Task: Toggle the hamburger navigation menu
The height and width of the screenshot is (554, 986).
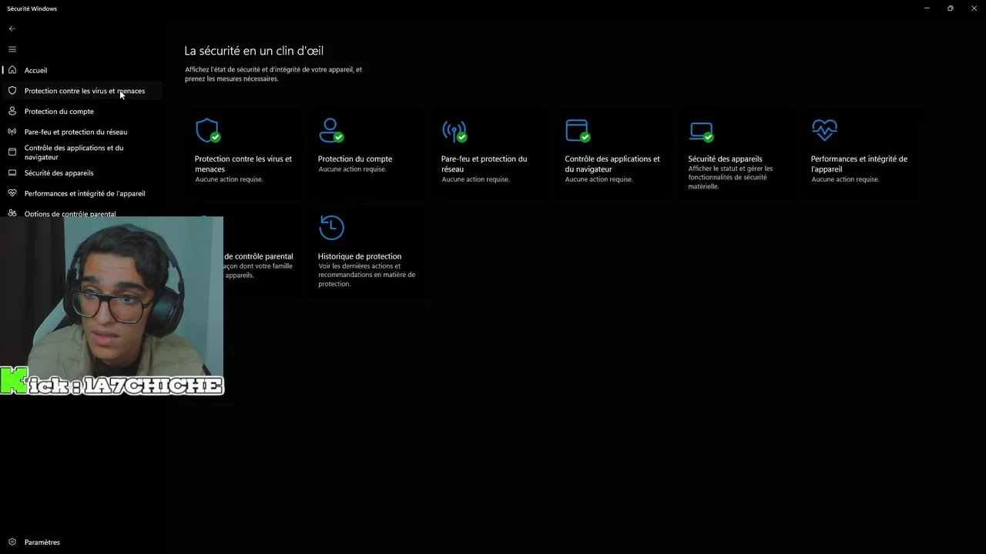Action: tap(12, 49)
